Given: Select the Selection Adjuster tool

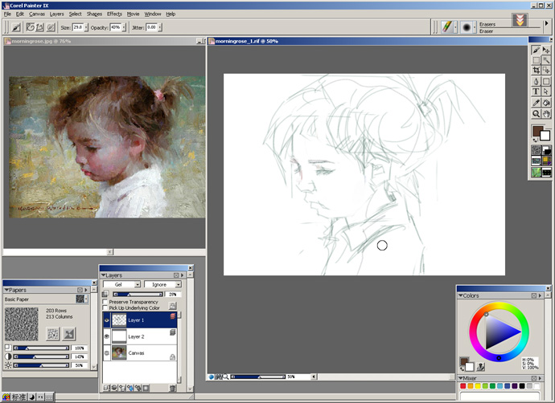Looking at the screenshot, I should point(546,70).
